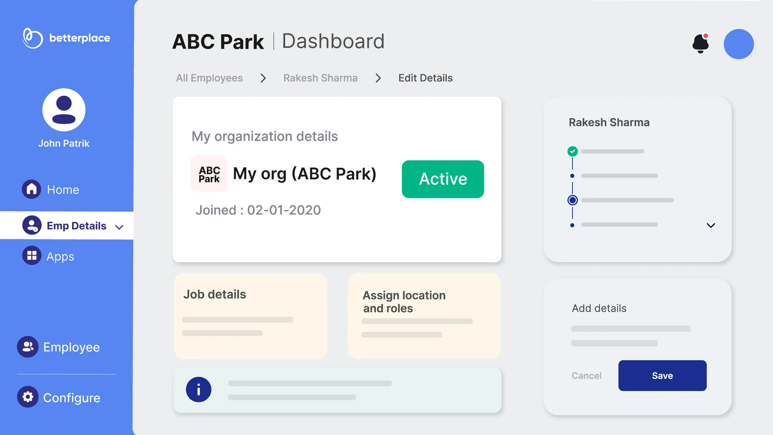773x435 pixels.
Task: Open the Employee icon in the sidebar
Action: pyautogui.click(x=28, y=347)
